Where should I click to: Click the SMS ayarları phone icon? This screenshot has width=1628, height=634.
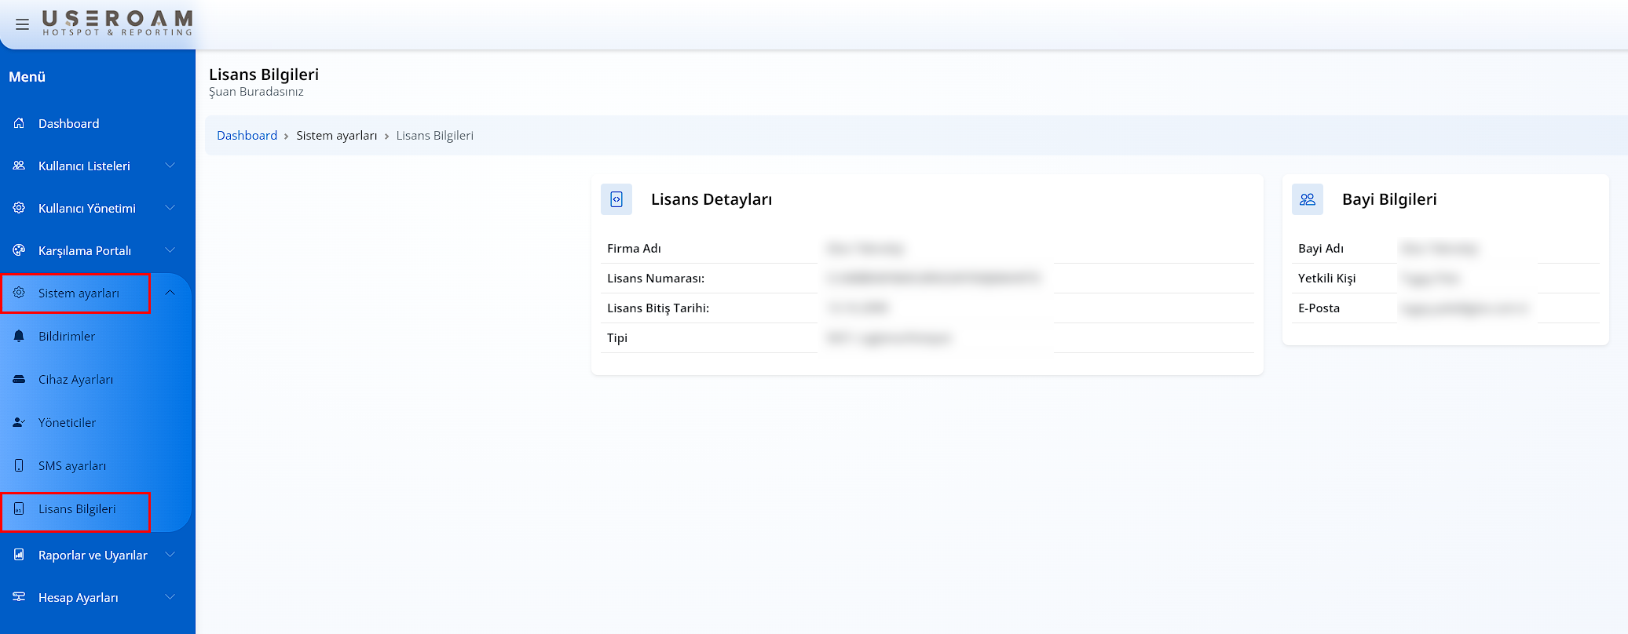[19, 465]
